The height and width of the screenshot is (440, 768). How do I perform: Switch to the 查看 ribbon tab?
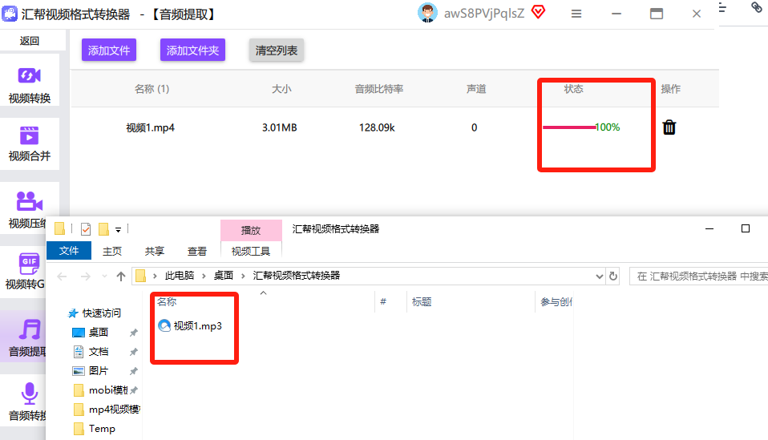pos(197,251)
